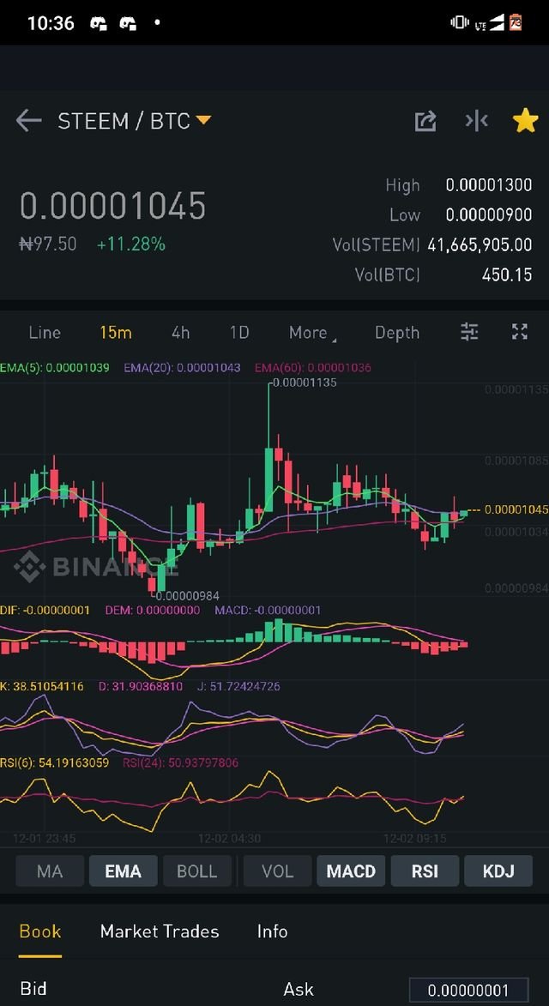Select the 4h interval
Image resolution: width=549 pixels, height=1006 pixels.
click(181, 333)
